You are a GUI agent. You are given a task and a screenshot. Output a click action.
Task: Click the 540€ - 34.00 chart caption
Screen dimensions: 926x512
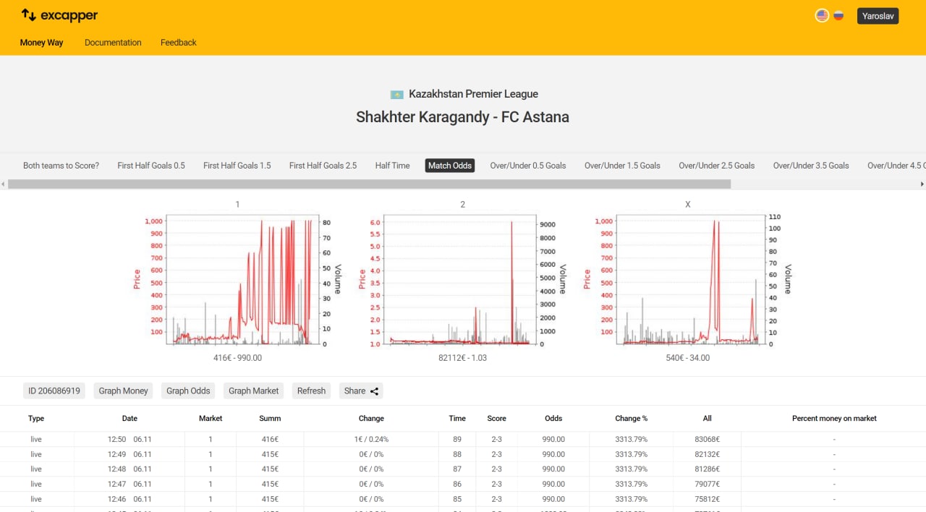pyautogui.click(x=687, y=358)
